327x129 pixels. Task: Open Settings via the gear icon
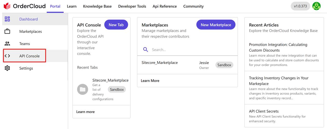[7, 68]
